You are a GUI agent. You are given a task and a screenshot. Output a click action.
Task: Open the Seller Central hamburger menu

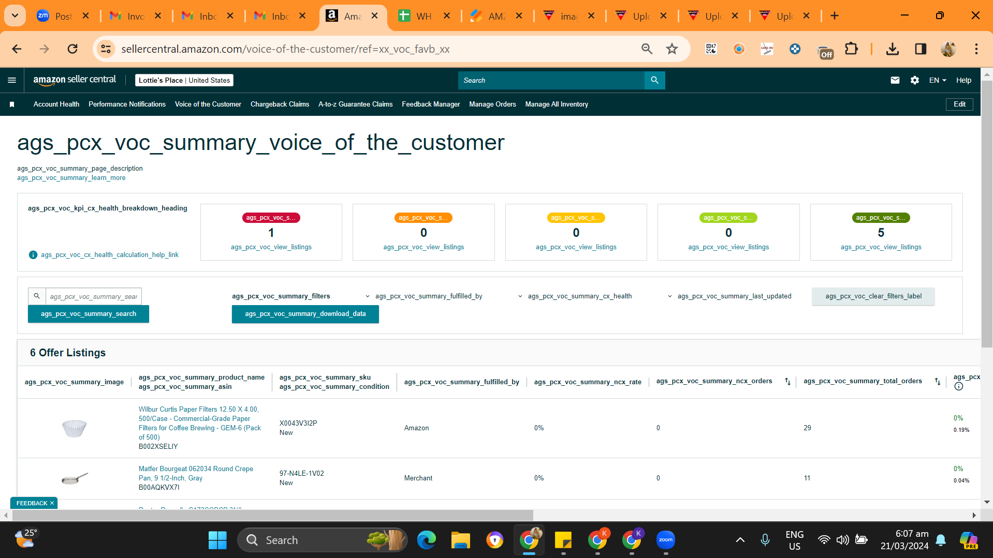pyautogui.click(x=12, y=80)
